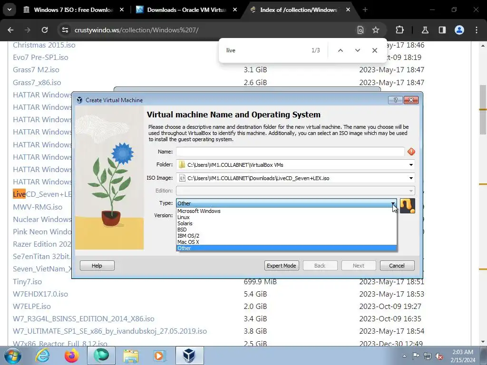The image size is (487, 365).
Task: Open the Tiny7.iso link
Action: pos(27,282)
